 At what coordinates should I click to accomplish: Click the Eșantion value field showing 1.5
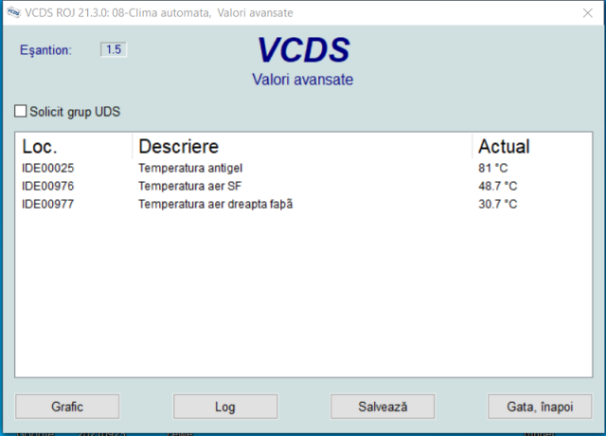tap(113, 49)
